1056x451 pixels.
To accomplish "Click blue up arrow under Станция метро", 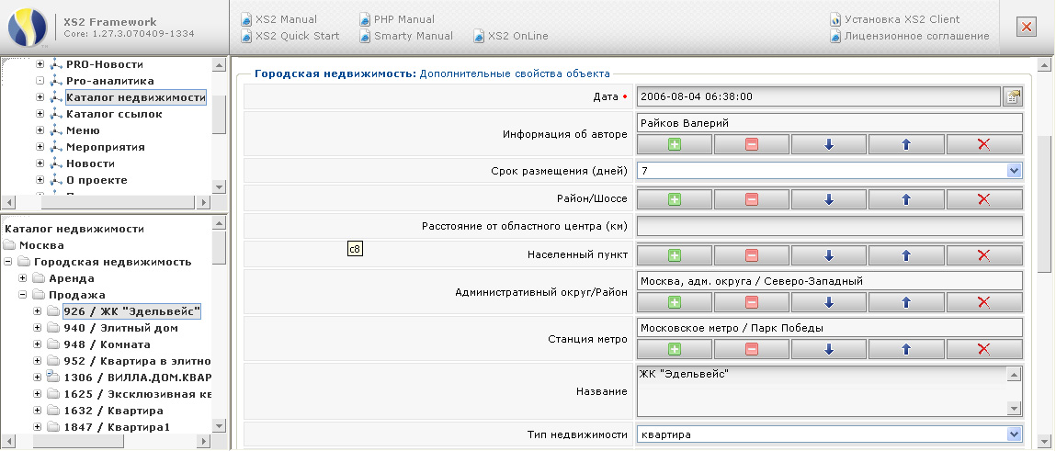I will click(906, 349).
